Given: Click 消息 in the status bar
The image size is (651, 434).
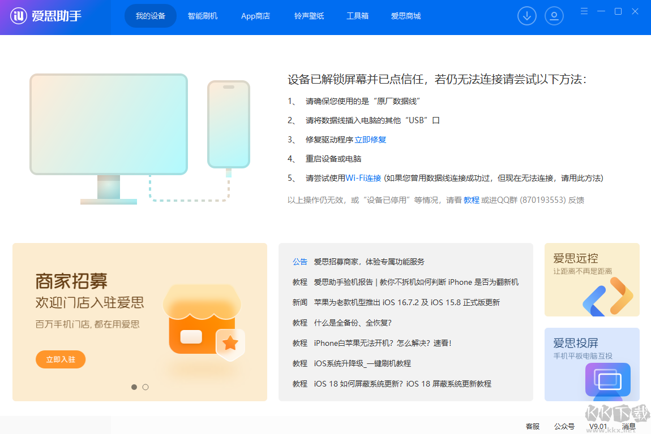Looking at the screenshot, I should 628,426.
